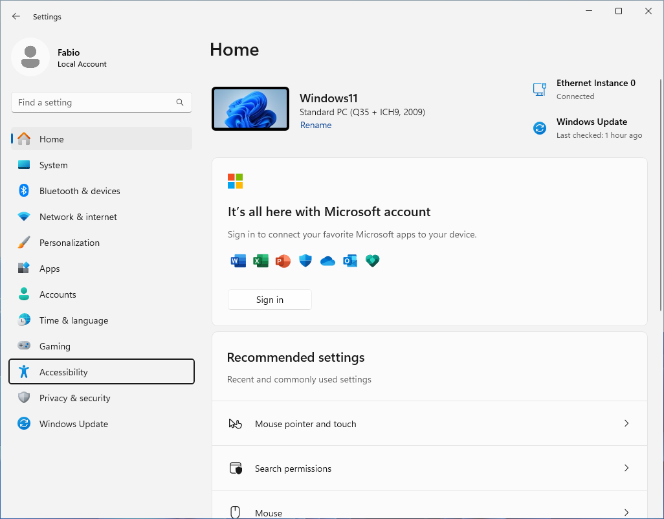This screenshot has height=519, width=664.
Task: Click the Accounts person icon
Action: [x=24, y=294]
